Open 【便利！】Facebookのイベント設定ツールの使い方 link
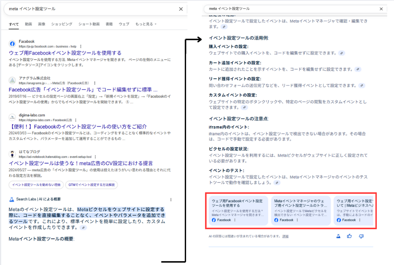The width and height of the screenshot is (394, 265). pos(78,127)
